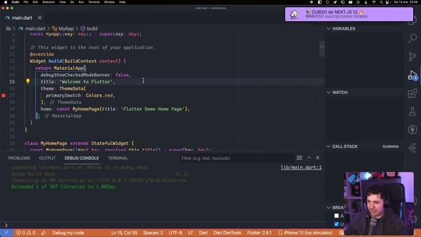Open the Testing flask view
Viewport: 421px width, 237px height.
click(x=412, y=111)
